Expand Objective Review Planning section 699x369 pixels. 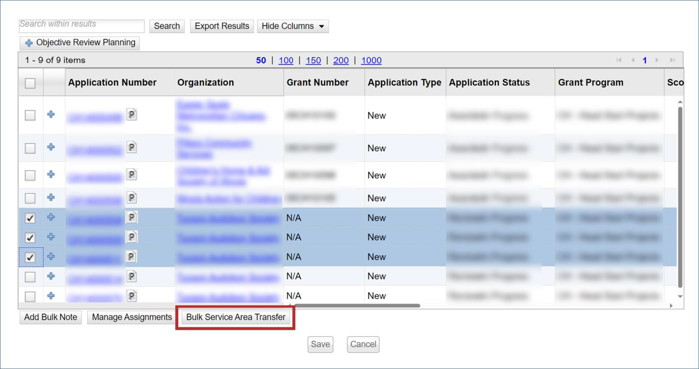tap(80, 43)
